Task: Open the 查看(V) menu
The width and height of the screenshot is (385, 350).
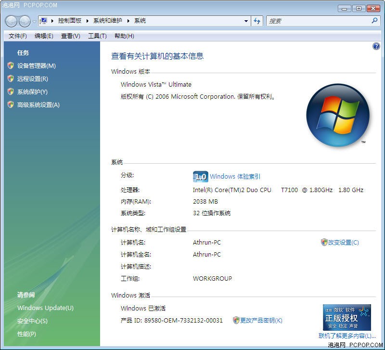Action: coord(70,36)
